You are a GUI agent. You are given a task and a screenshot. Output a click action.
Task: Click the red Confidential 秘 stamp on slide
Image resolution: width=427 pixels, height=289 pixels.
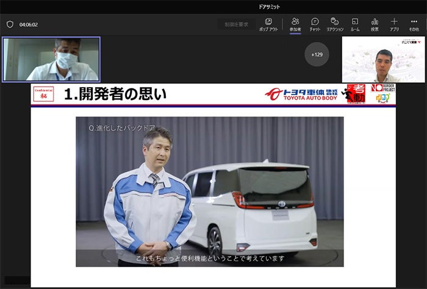click(43, 94)
